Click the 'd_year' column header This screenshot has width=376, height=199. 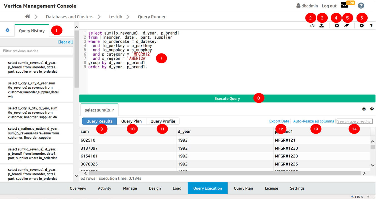click(x=225, y=131)
